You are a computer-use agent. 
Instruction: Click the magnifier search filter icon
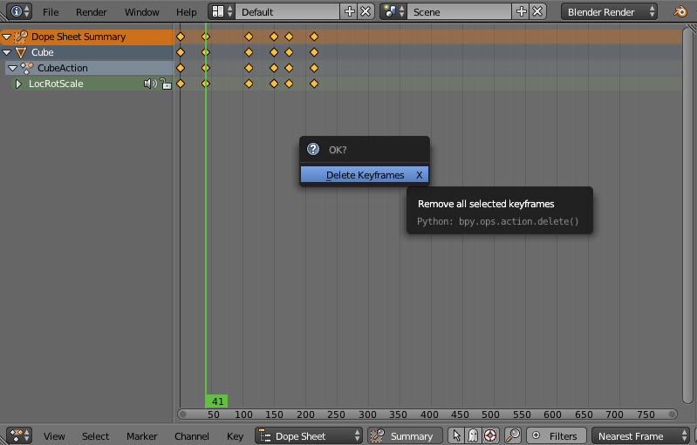513,435
